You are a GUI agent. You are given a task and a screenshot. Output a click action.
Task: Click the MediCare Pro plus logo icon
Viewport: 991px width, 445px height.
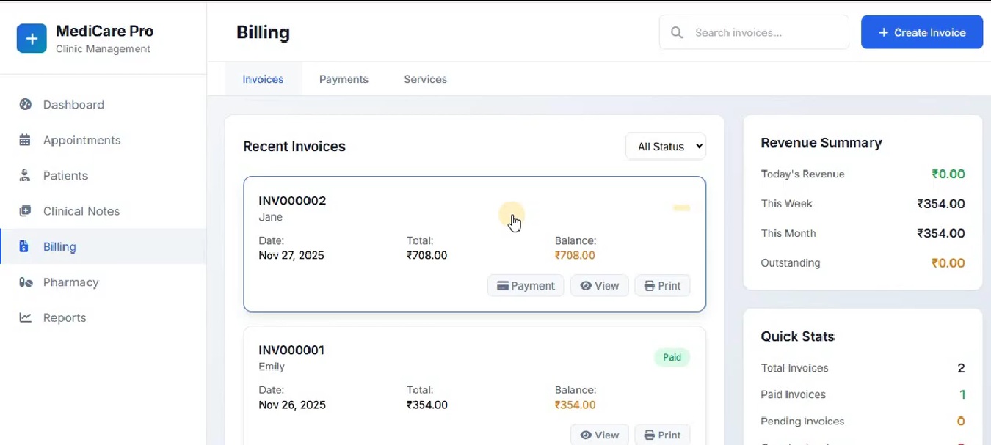pos(32,39)
